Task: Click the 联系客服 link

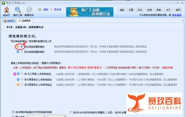Action: coord(177,15)
